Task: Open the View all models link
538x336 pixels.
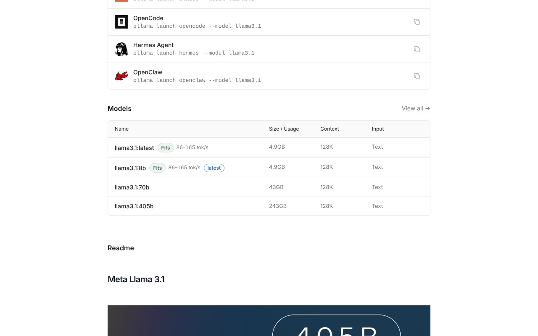Action: (416, 108)
